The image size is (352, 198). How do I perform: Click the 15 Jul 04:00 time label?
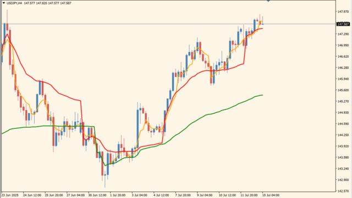271,195
